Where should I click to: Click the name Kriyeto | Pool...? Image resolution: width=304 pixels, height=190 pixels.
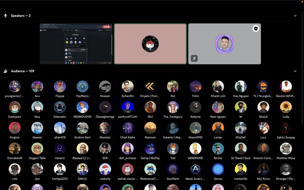150,96
